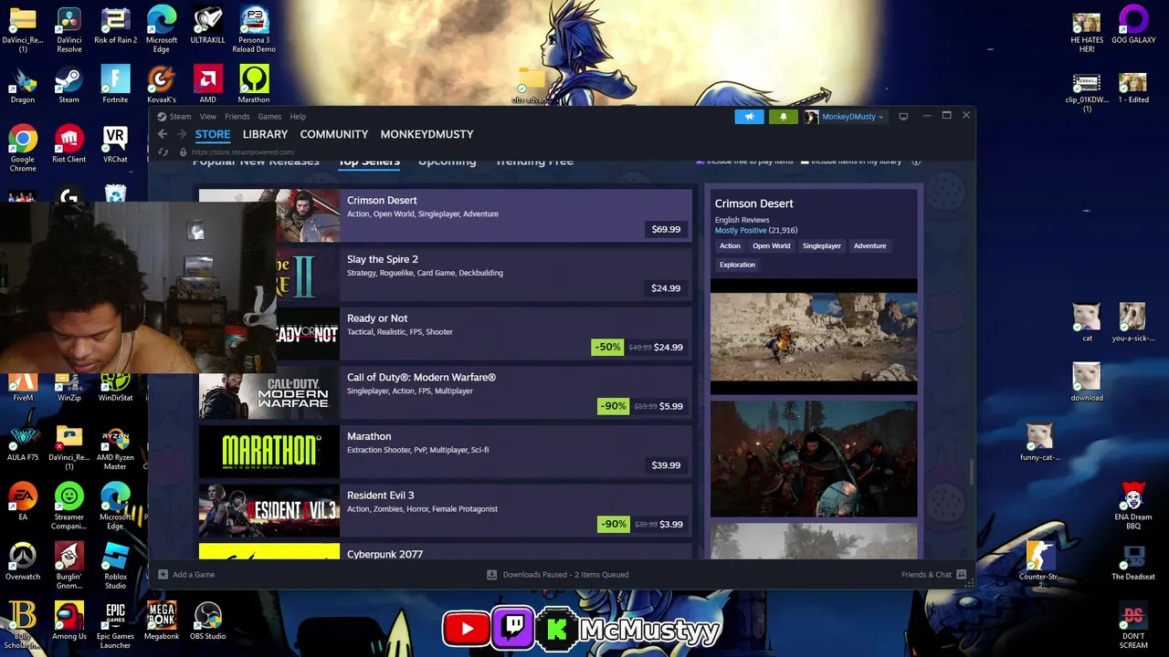
Task: Select the Exploration tag
Action: 737,265
